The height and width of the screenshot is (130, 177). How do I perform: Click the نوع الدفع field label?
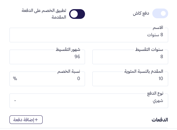[x=155, y=93]
